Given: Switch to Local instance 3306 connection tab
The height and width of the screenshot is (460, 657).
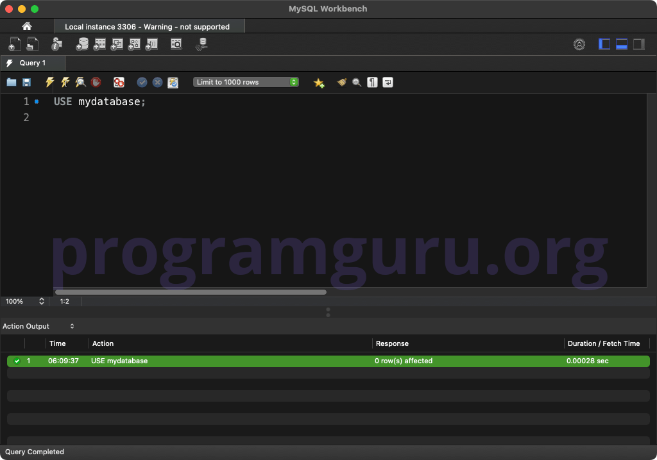Looking at the screenshot, I should click(x=149, y=26).
